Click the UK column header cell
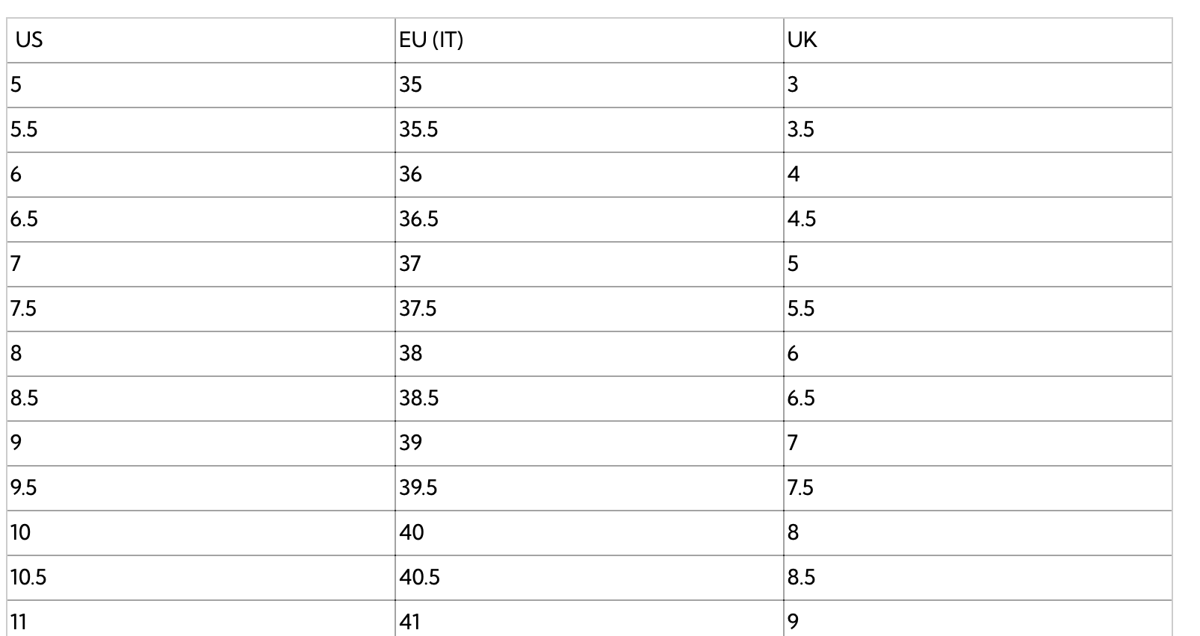Image resolution: width=1200 pixels, height=636 pixels. click(802, 40)
